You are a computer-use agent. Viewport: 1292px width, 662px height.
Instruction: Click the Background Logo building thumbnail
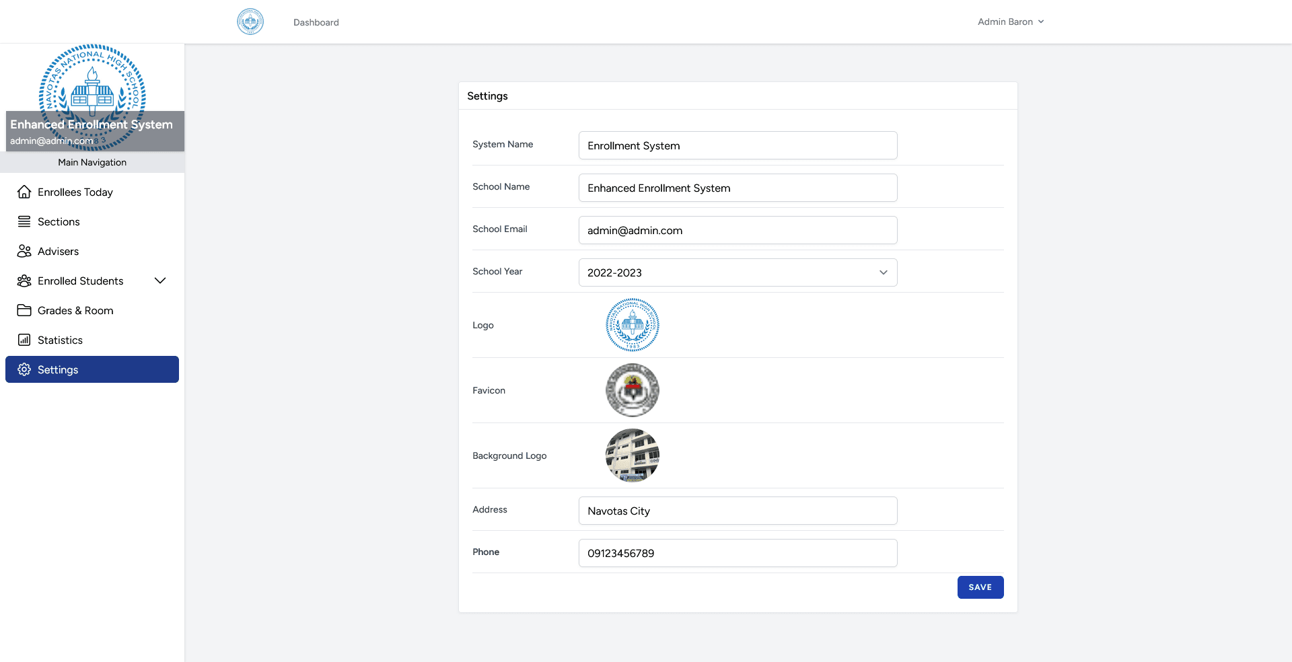[x=632, y=455]
